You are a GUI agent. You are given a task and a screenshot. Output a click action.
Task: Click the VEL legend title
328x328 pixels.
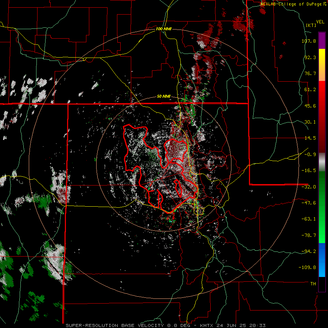(x=320, y=22)
